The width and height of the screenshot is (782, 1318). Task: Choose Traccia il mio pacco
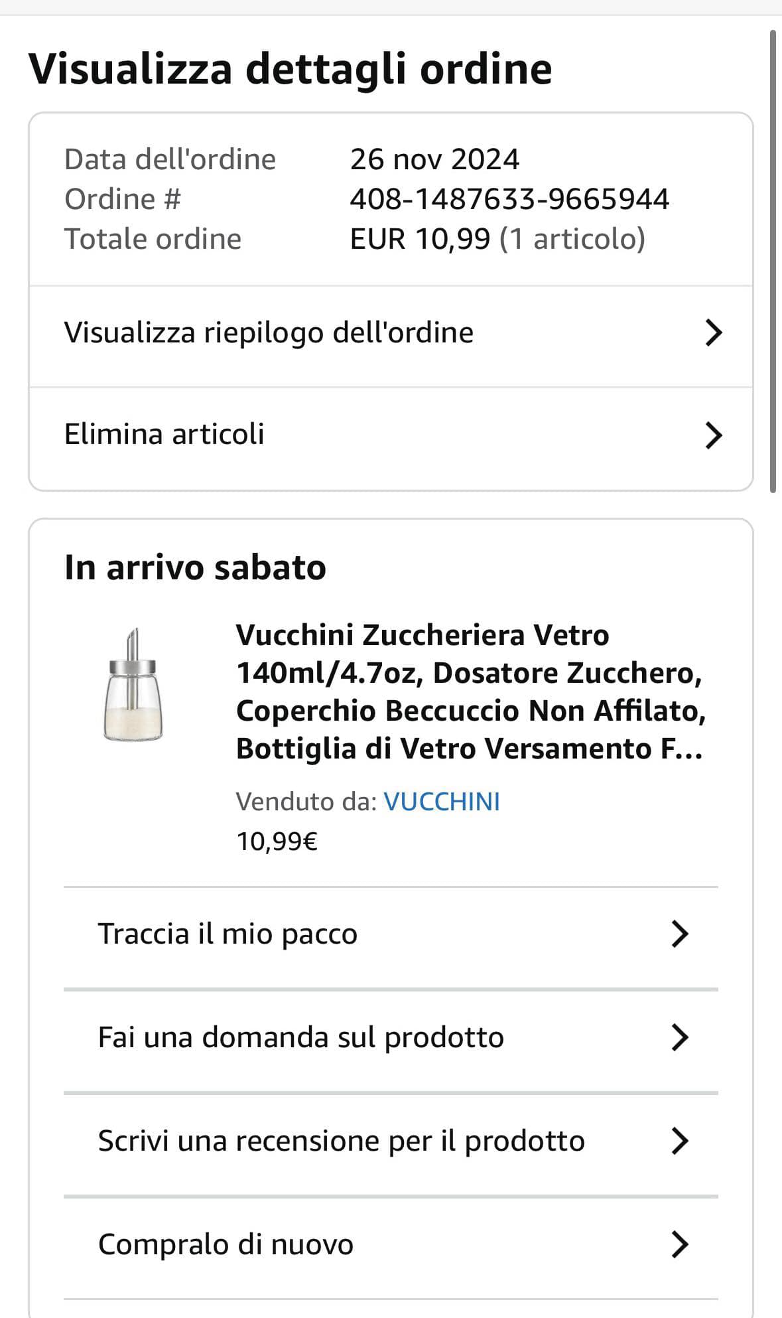click(228, 934)
